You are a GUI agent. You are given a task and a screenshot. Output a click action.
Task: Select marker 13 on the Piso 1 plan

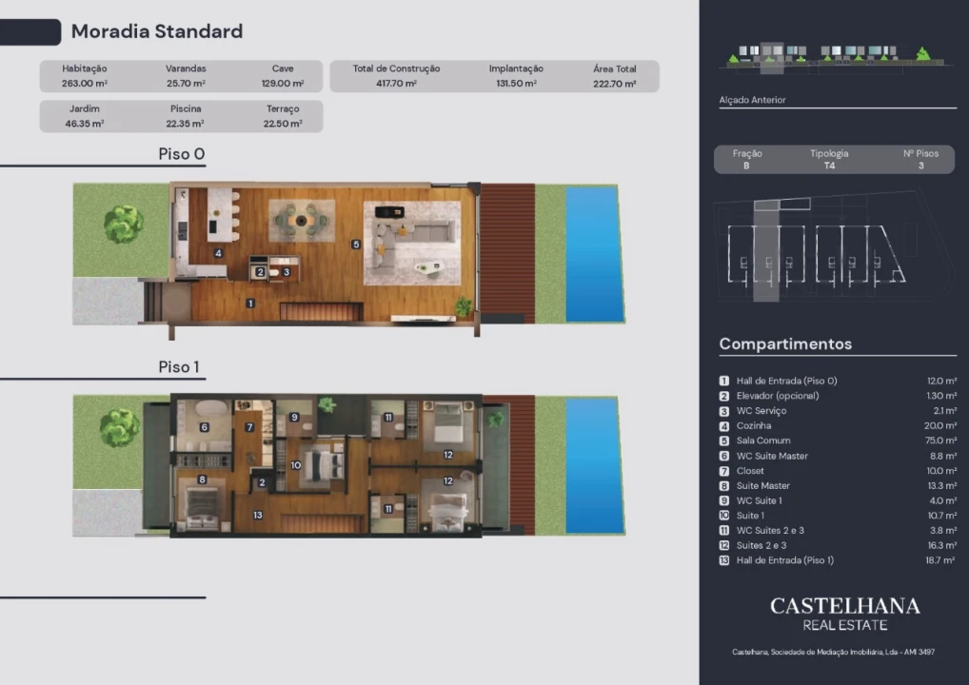258,515
